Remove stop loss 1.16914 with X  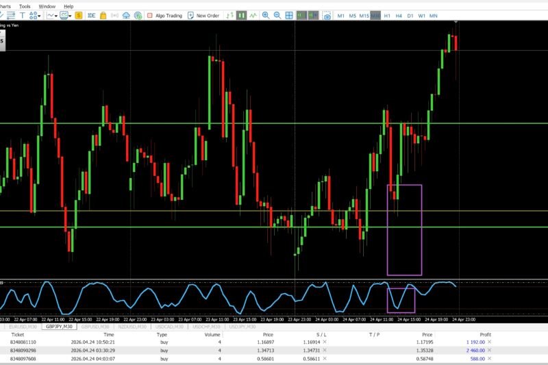[325, 342]
